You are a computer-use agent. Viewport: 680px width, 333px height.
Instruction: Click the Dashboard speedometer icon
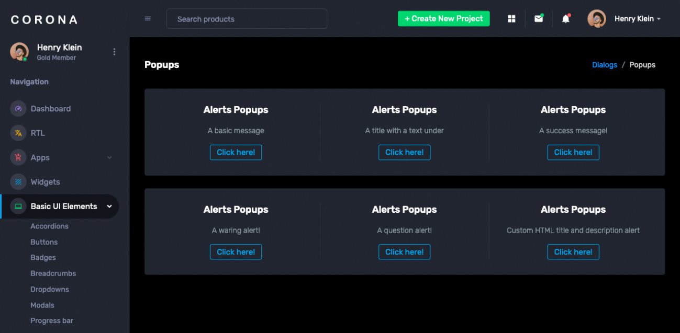click(x=18, y=109)
